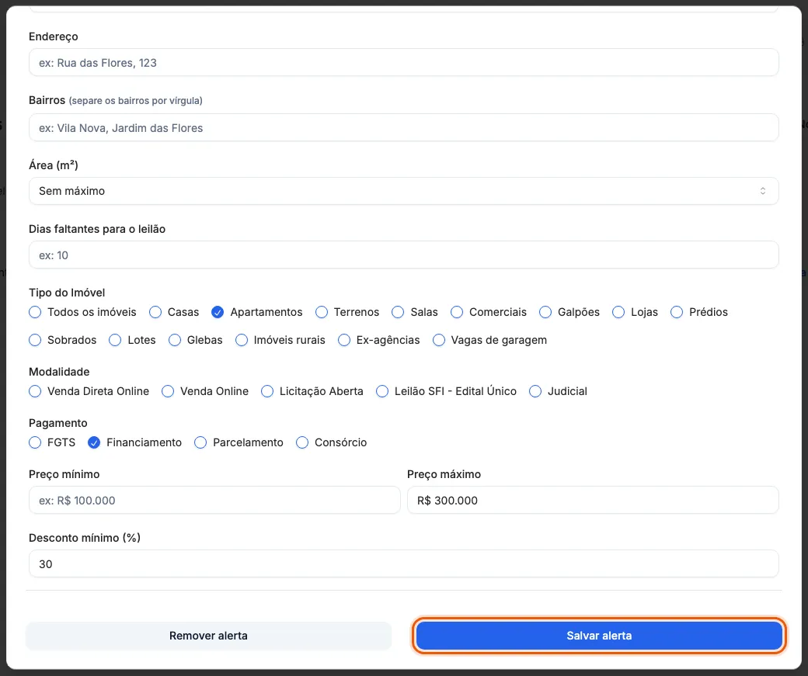The width and height of the screenshot is (808, 676).
Task: Click the Desconto mínimo (%) field
Action: click(x=403, y=563)
